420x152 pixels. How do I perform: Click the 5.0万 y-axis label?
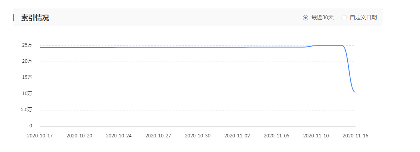point(27,110)
